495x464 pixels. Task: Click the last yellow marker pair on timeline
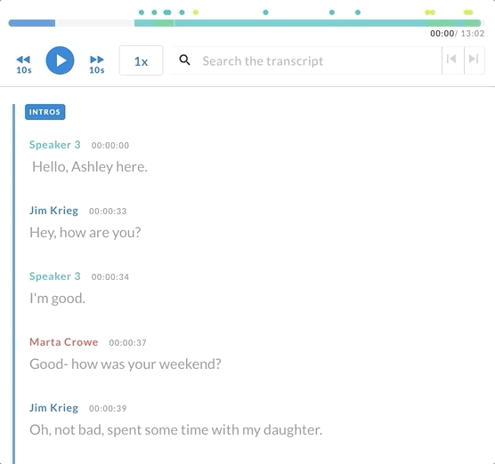point(468,12)
